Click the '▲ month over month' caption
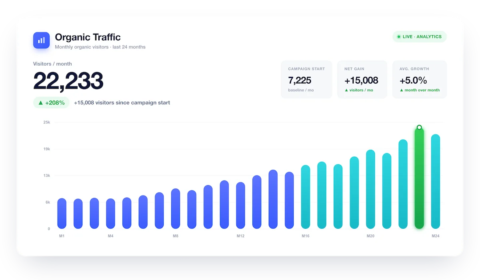This screenshot has width=480, height=280. pos(420,90)
